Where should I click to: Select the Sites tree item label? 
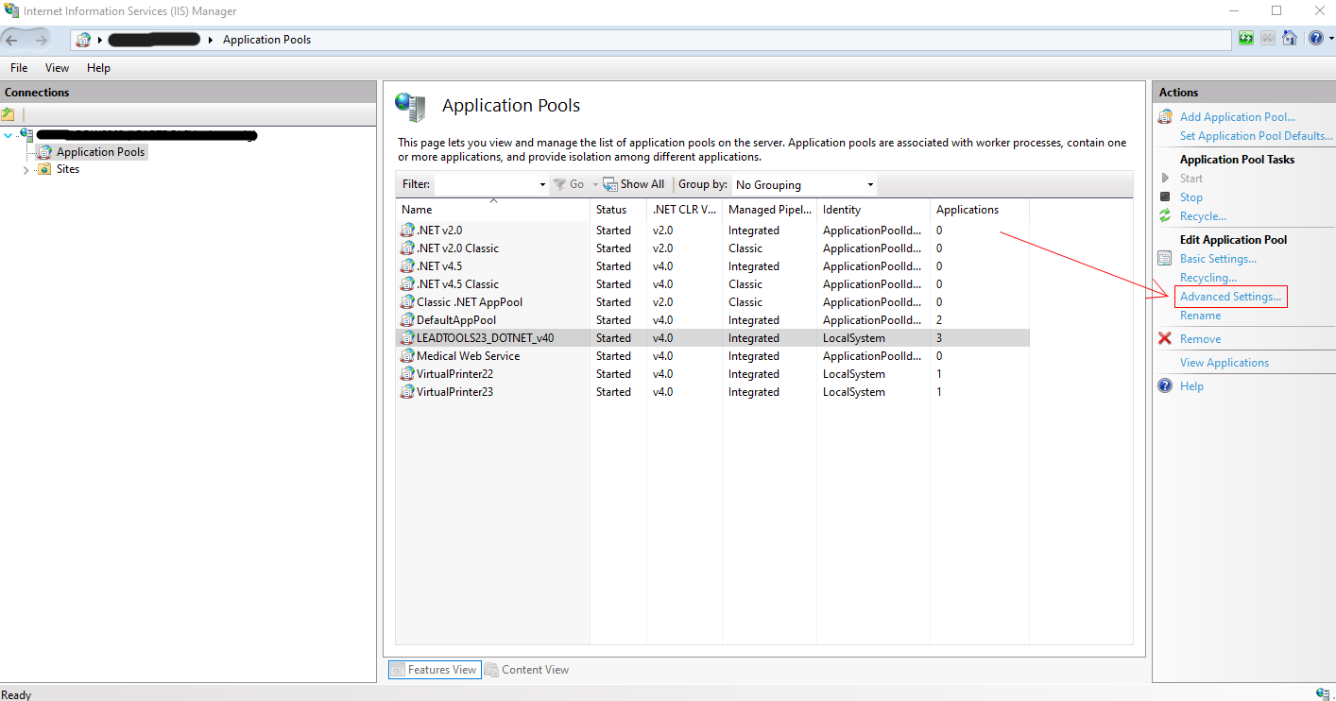pyautogui.click(x=68, y=170)
